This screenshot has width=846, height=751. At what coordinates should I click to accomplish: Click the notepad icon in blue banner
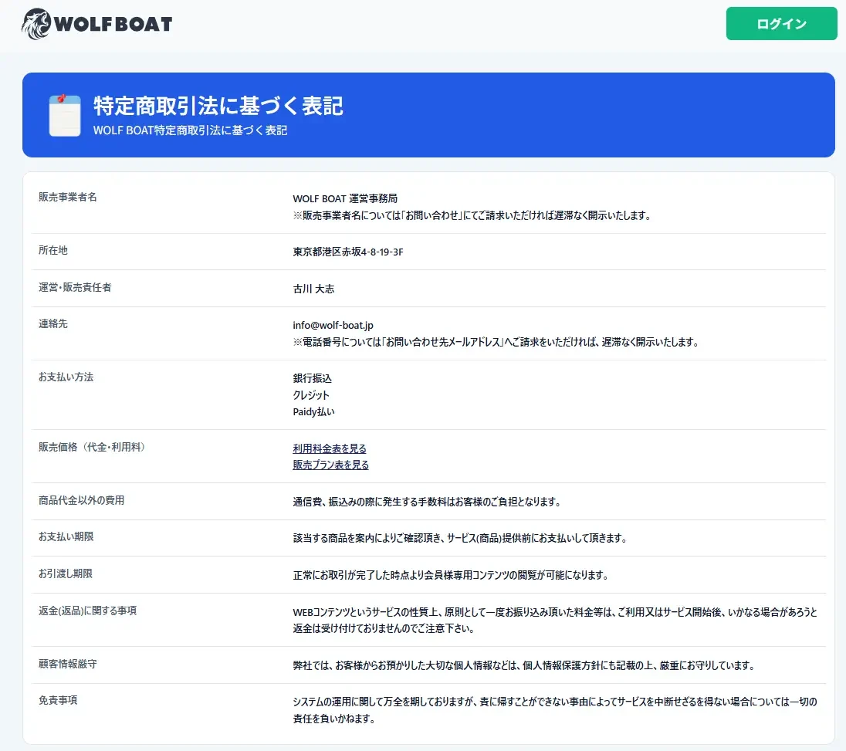coord(64,115)
